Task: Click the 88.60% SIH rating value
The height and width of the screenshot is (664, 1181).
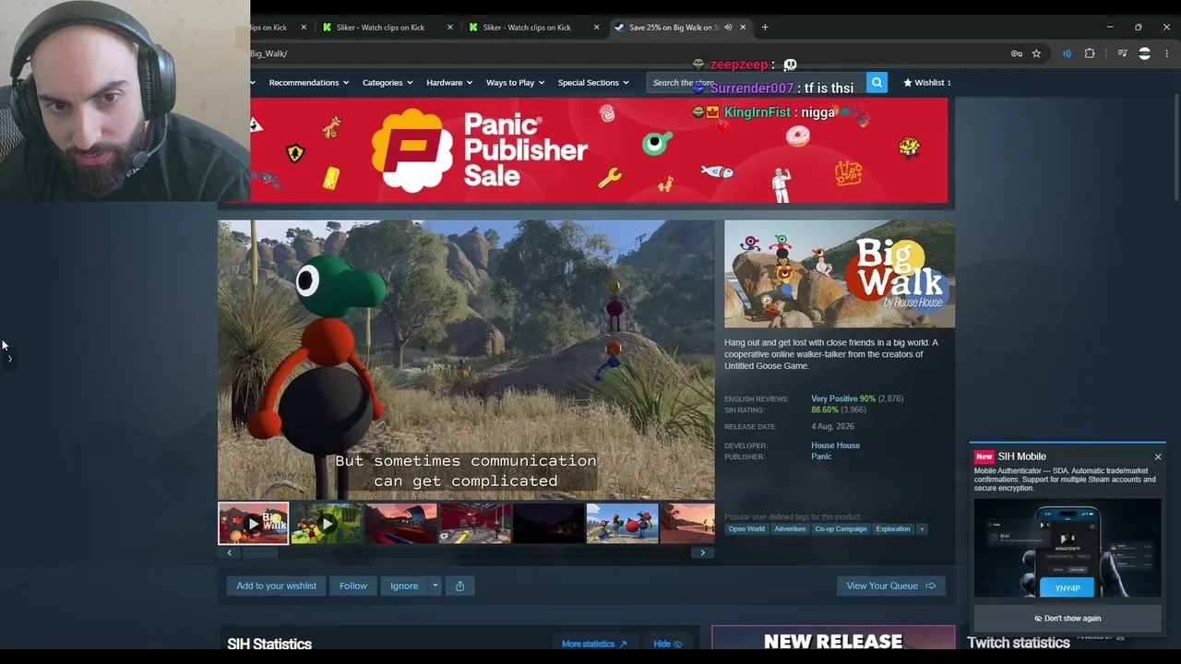Action: point(825,409)
